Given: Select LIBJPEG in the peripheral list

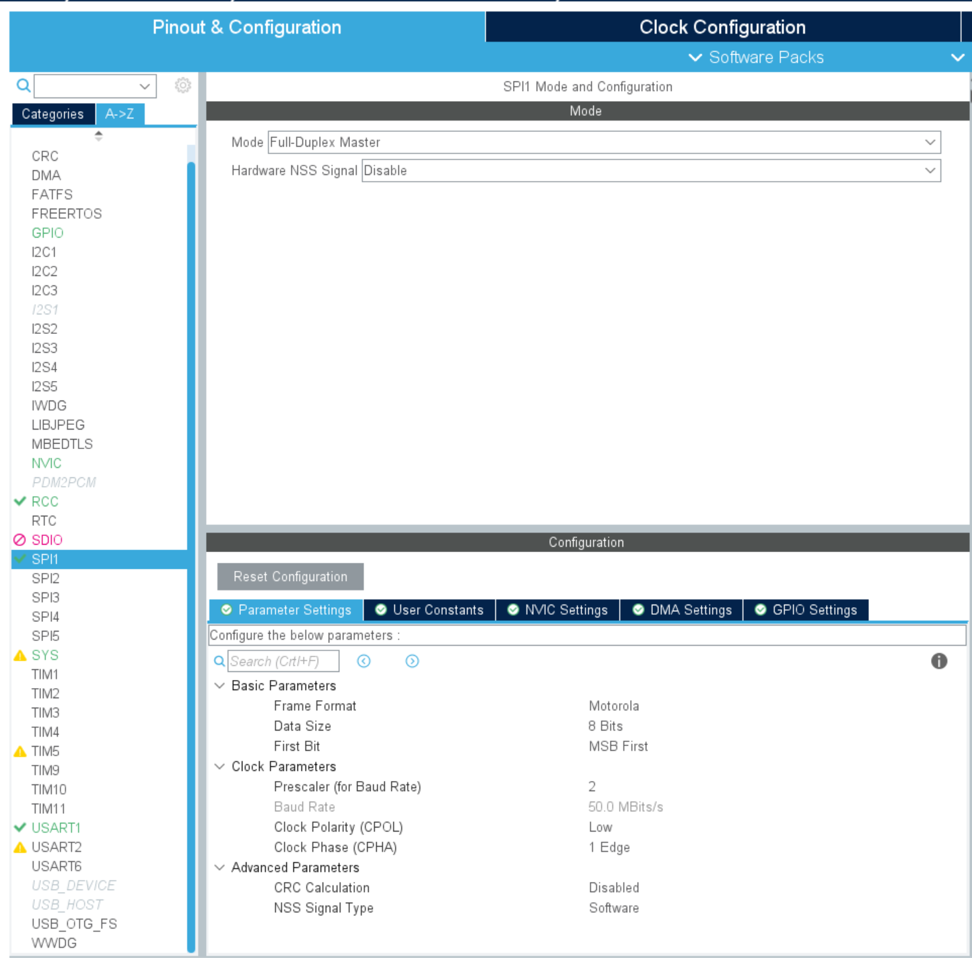Looking at the screenshot, I should click(x=58, y=425).
